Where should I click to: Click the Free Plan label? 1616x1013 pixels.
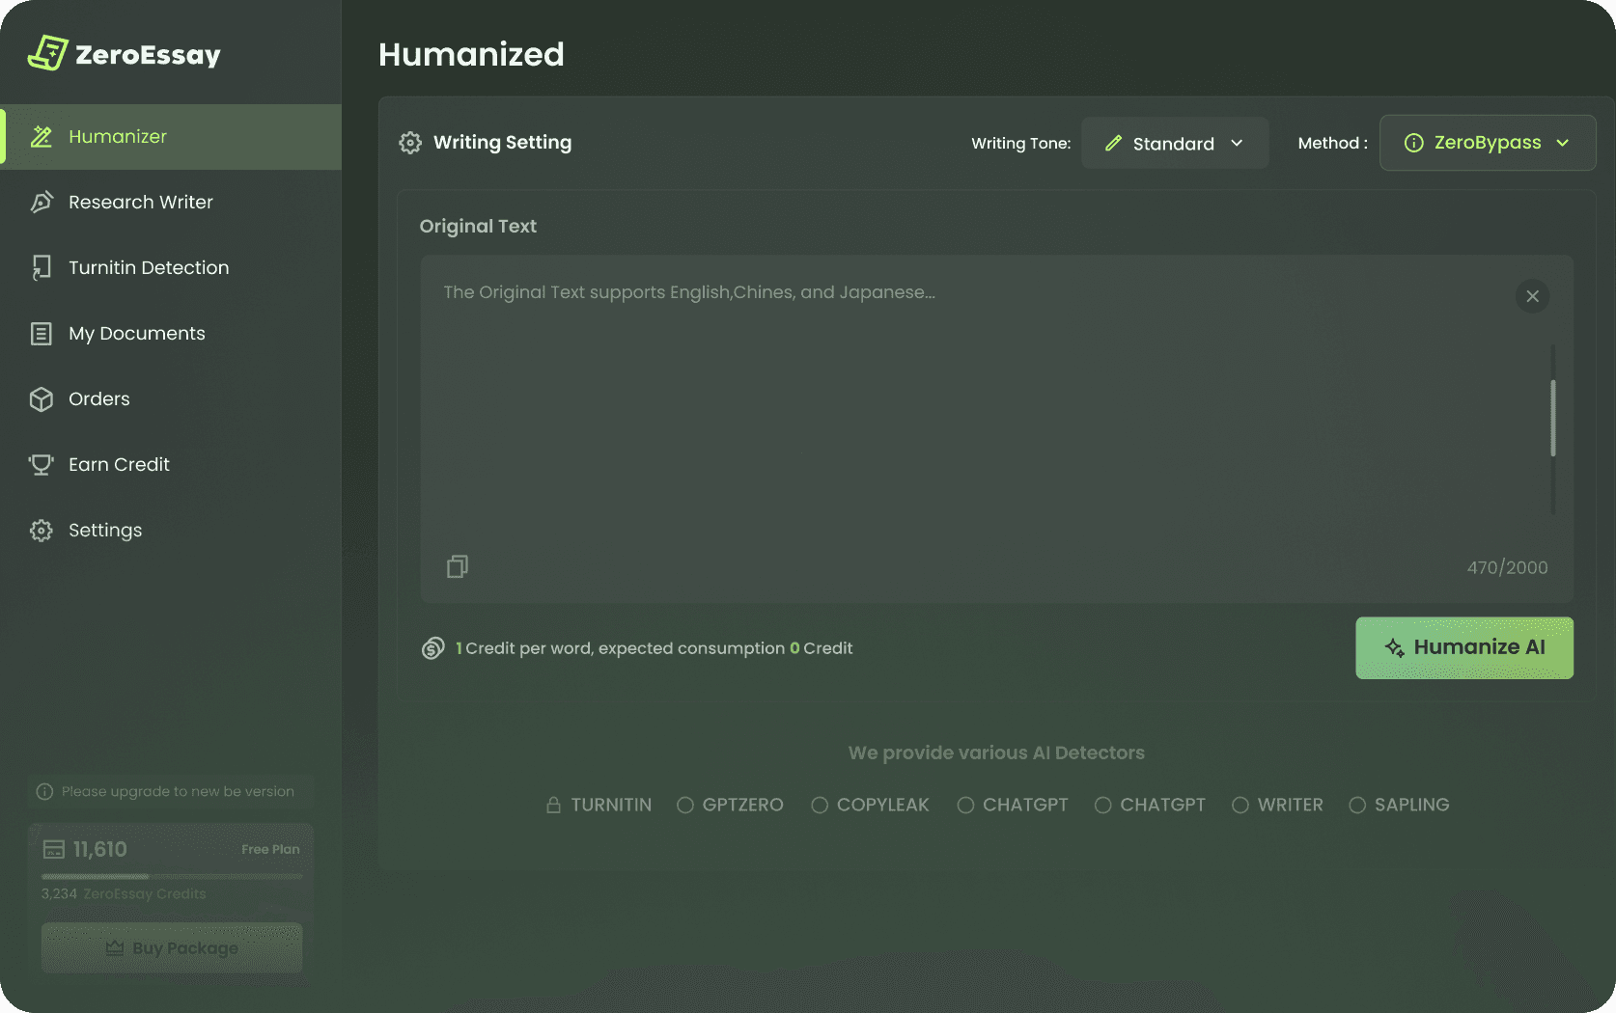[x=270, y=850]
